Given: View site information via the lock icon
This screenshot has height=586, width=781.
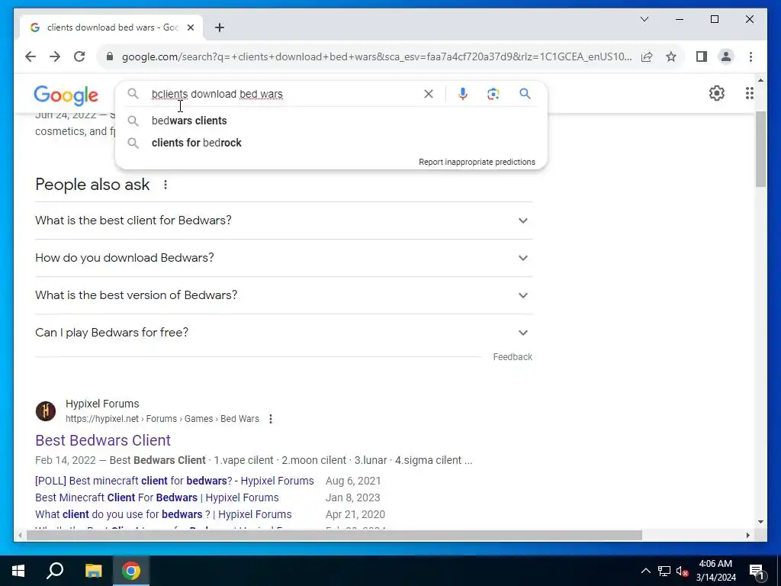Looking at the screenshot, I should point(110,56).
